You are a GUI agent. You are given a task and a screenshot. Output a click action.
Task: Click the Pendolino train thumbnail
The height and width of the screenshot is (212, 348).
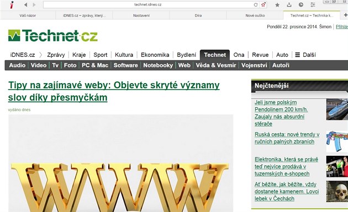coord(337,110)
